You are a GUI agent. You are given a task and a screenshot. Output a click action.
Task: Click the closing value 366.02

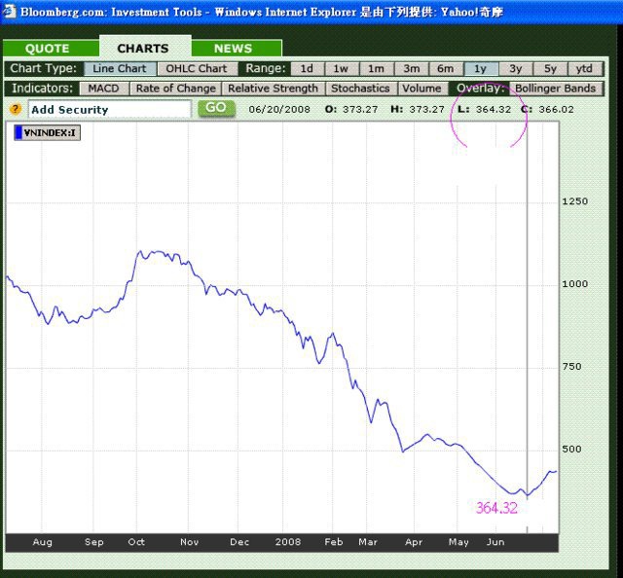tap(556, 110)
